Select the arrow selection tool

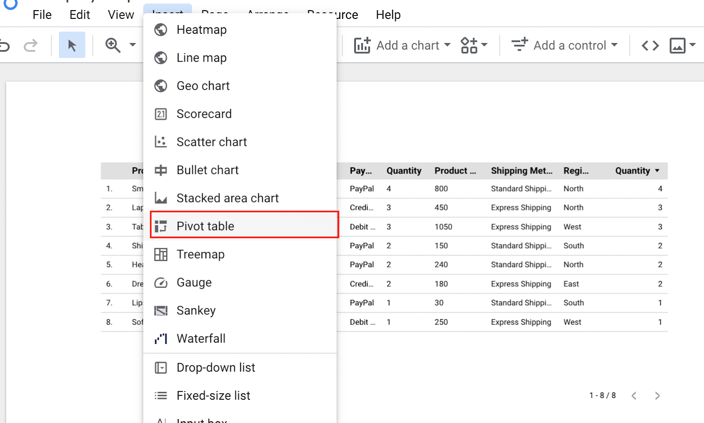tap(72, 45)
